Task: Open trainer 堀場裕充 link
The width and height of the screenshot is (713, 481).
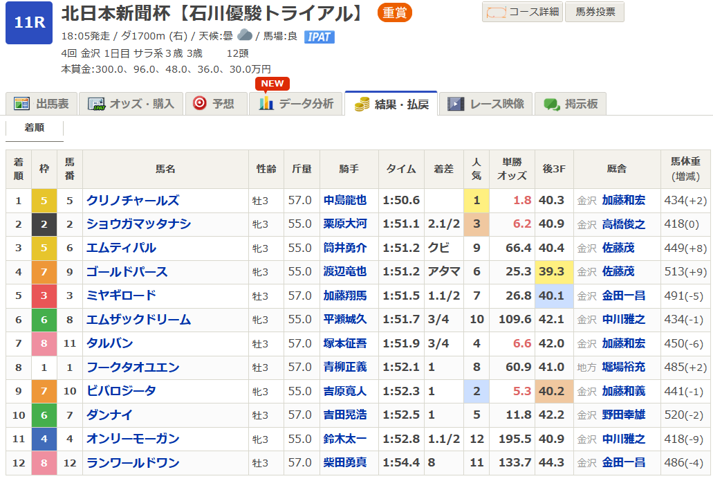Action: [622, 367]
